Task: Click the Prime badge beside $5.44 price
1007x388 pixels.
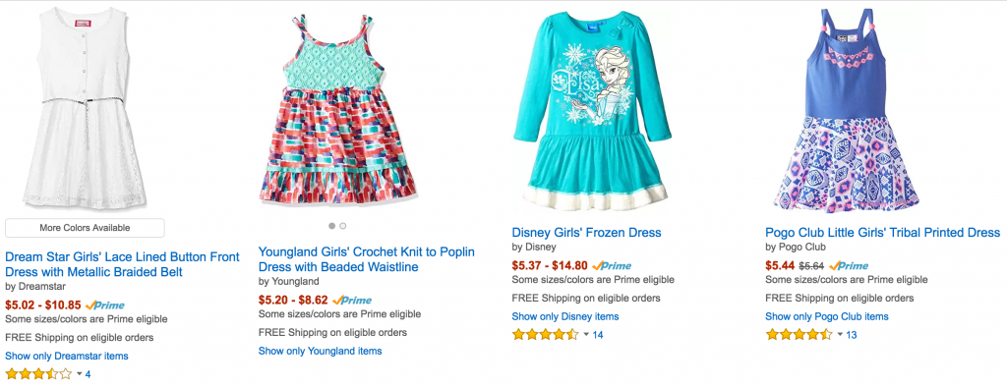Action: click(849, 265)
